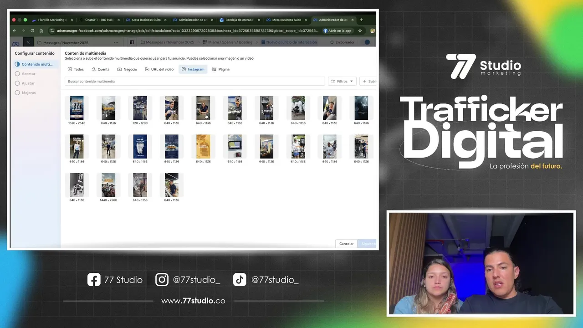Select the Instagram media tab
The width and height of the screenshot is (583, 328).
point(193,69)
